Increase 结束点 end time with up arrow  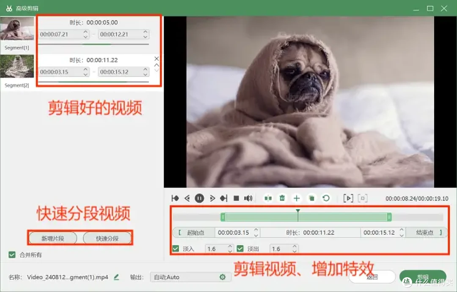point(402,230)
